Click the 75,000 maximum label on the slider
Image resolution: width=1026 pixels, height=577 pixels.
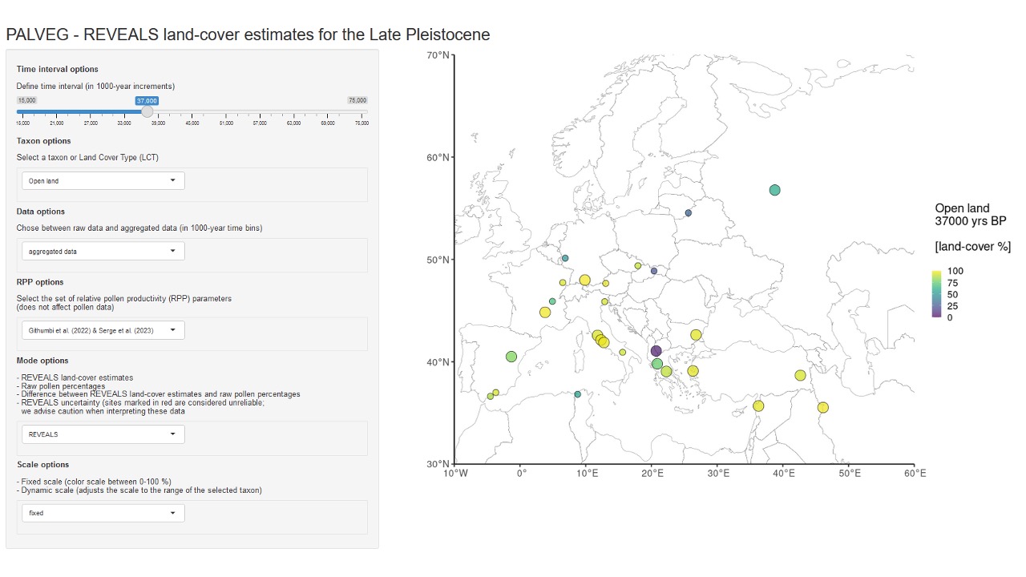[357, 100]
